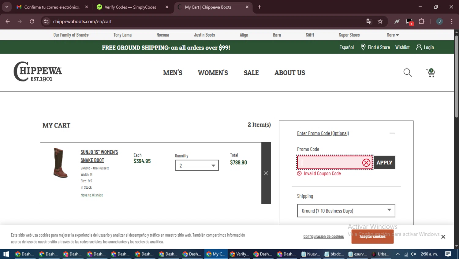Visit Super Shoes brand link

click(x=349, y=35)
